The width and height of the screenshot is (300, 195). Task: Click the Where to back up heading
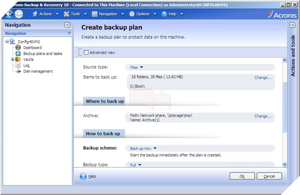tap(105, 101)
